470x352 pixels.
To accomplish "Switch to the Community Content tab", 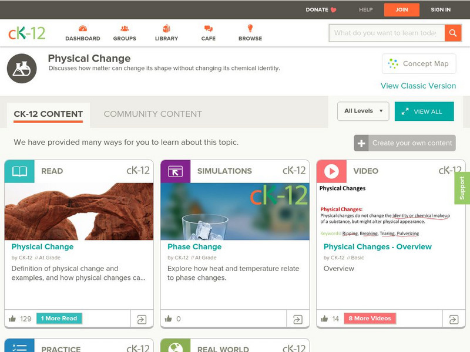I will click(153, 114).
